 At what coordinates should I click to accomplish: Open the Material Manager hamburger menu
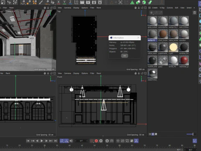149,8
